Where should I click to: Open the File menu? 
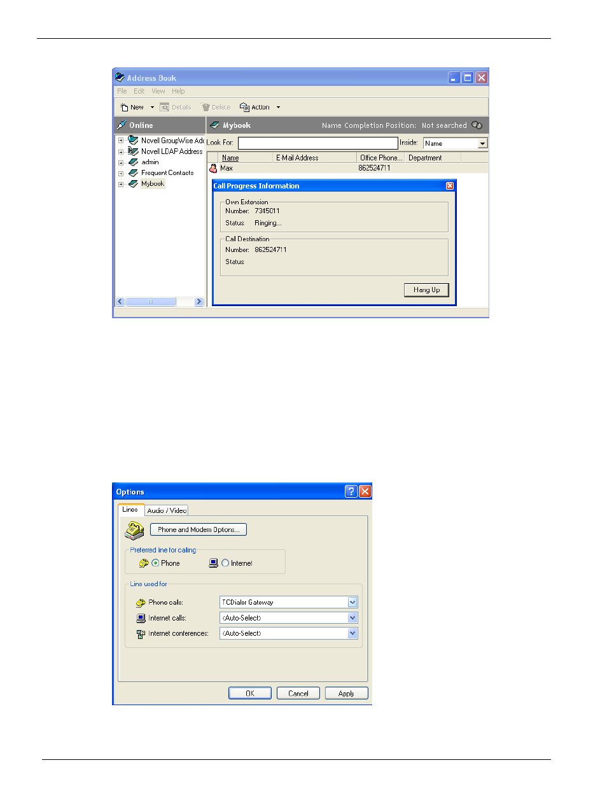[122, 91]
